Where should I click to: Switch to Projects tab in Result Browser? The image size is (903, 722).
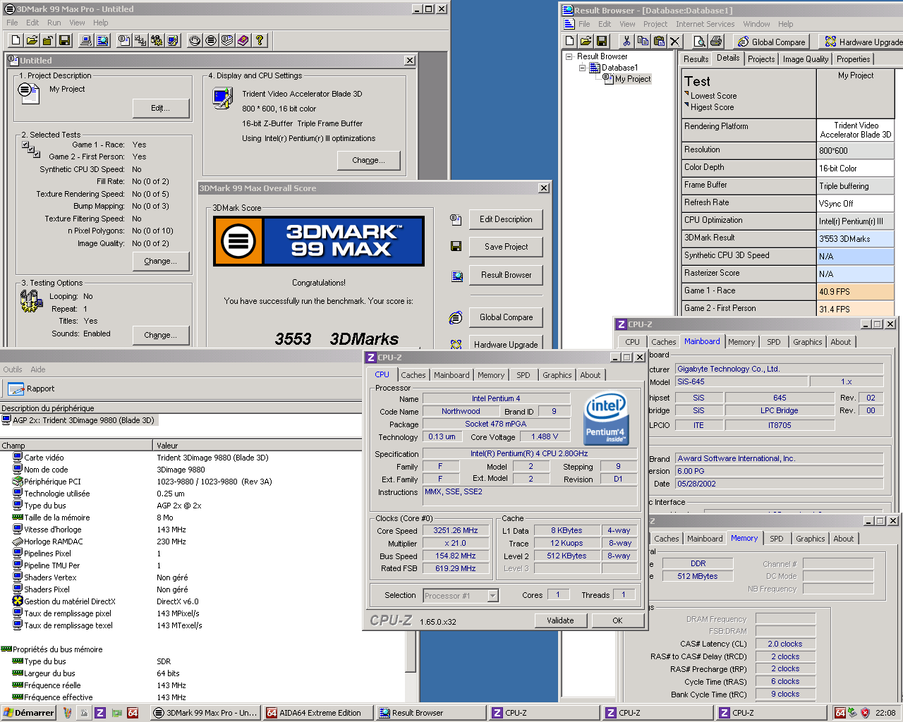coord(761,59)
